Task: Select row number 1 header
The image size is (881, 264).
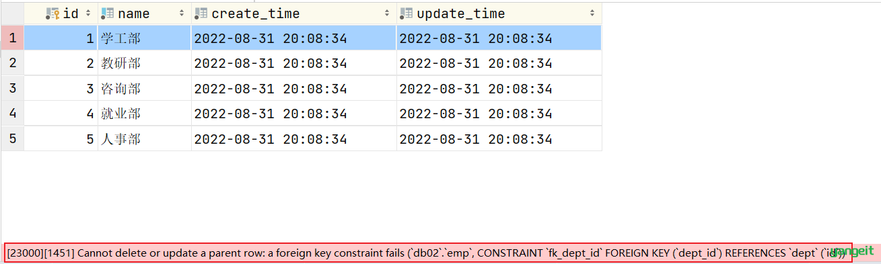Action: pyautogui.click(x=13, y=38)
